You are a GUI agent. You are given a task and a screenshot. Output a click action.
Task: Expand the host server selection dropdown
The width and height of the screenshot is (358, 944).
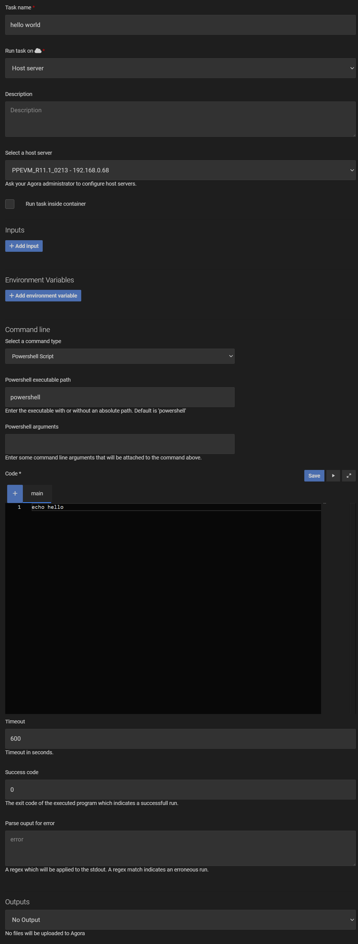(x=180, y=170)
